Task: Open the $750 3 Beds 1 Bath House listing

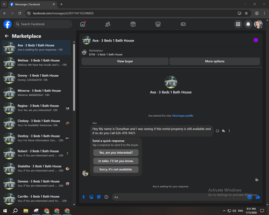Action: (x=106, y=54)
